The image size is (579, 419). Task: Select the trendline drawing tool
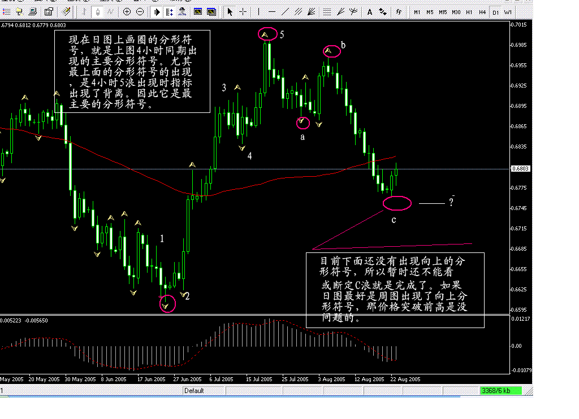(x=285, y=12)
